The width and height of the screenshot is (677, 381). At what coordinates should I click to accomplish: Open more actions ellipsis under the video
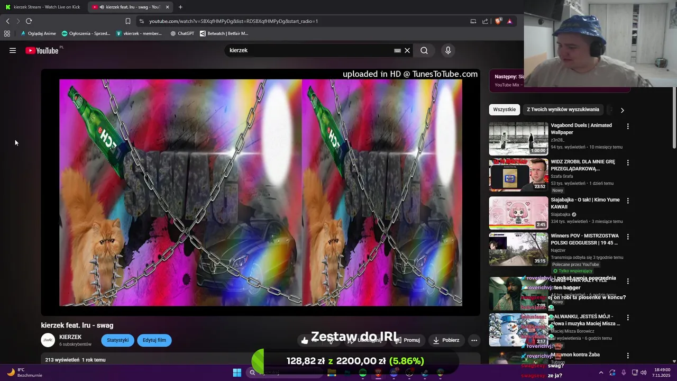click(x=474, y=340)
